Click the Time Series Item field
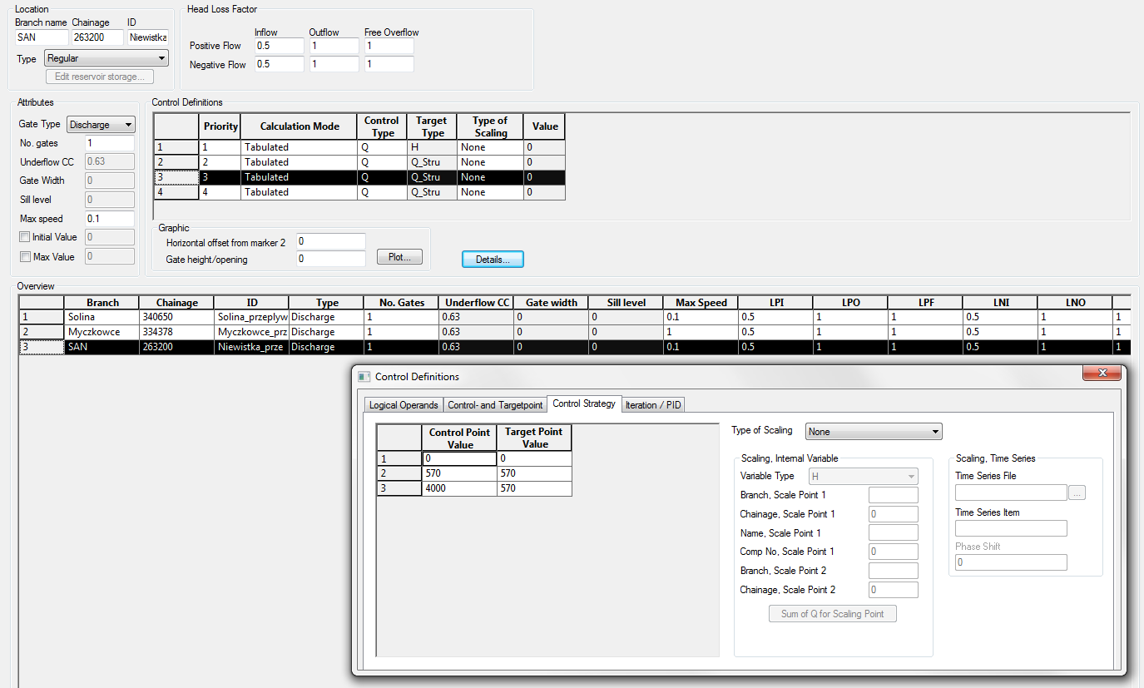 click(x=1011, y=528)
